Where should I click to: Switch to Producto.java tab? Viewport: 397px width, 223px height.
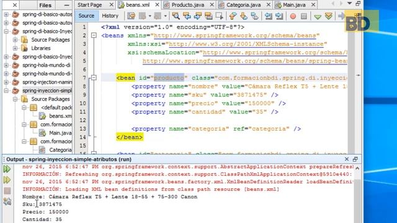(x=187, y=5)
